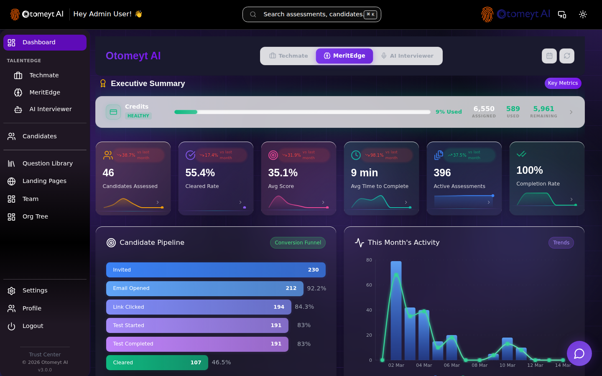Click the Cleared funnel bar
The image size is (602, 376).
(x=157, y=363)
